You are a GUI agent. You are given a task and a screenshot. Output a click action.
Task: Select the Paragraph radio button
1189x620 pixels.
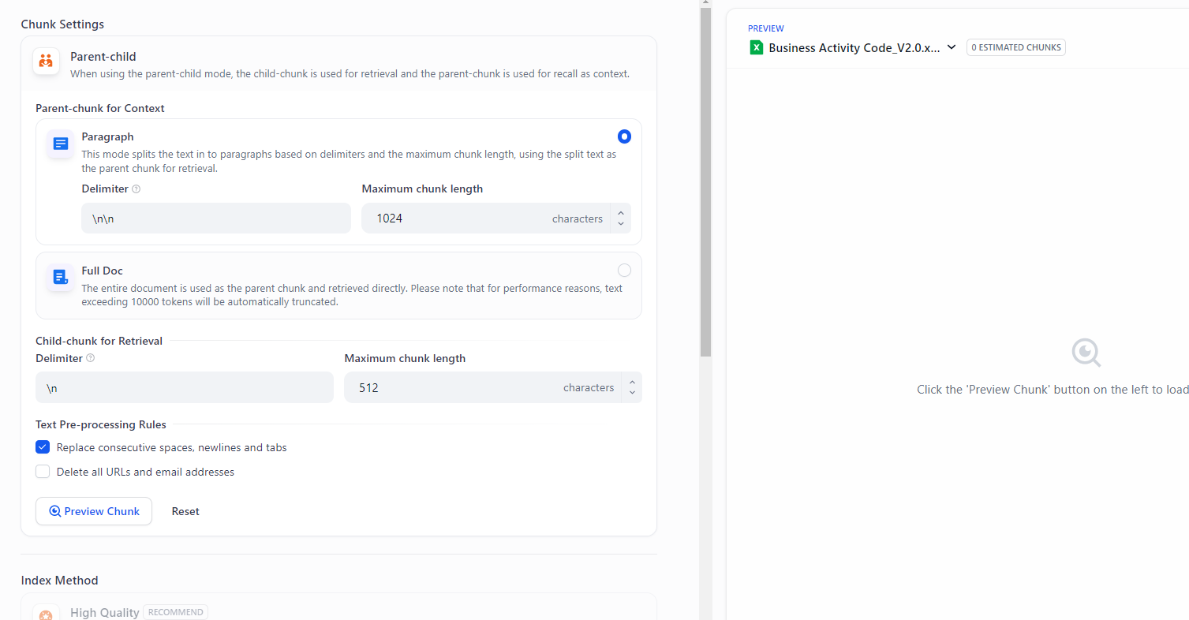(x=624, y=136)
